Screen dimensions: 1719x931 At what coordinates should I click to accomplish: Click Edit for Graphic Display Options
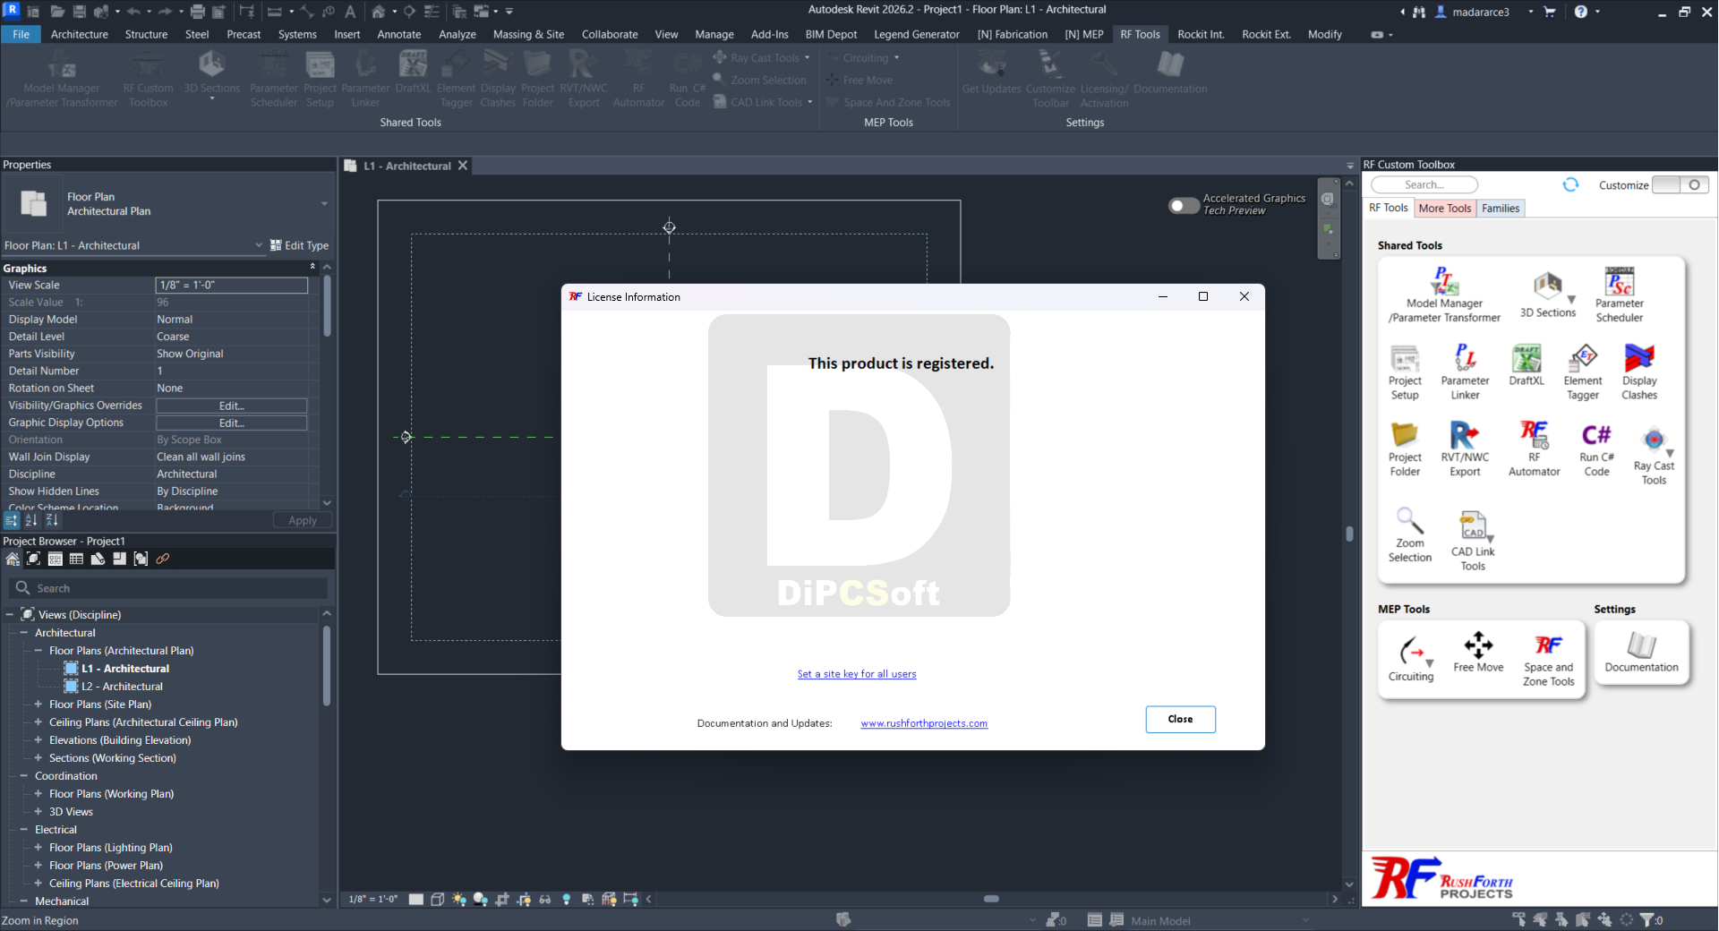tap(232, 423)
